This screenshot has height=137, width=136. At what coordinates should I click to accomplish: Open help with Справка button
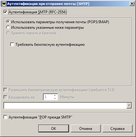coord(117,128)
